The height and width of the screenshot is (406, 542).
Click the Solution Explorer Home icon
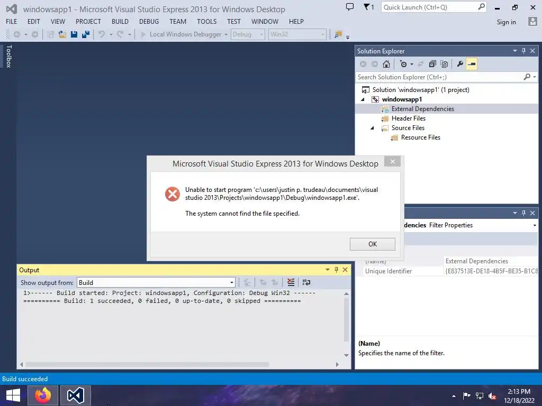point(386,64)
